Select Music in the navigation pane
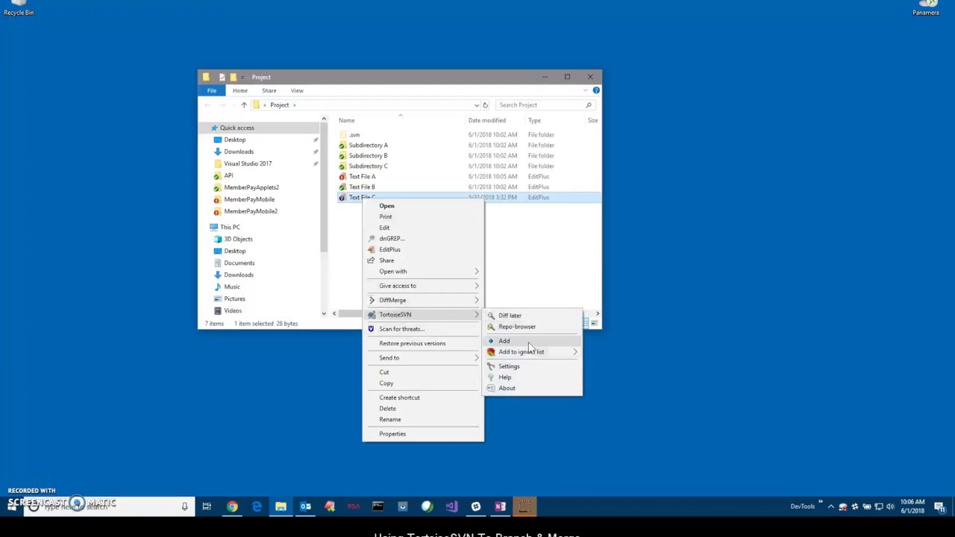The height and width of the screenshot is (537, 955). (232, 287)
